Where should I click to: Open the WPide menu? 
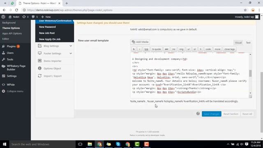coord(11,85)
